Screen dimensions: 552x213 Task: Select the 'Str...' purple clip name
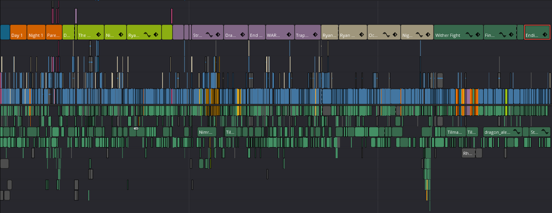[x=198, y=35]
